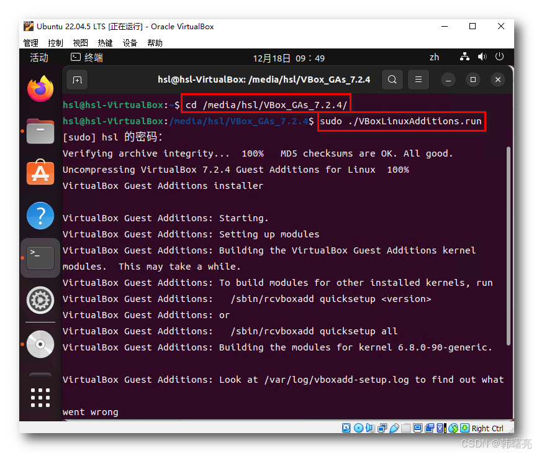
Task: Click the keyboard capture arrow icon
Action: [464, 428]
